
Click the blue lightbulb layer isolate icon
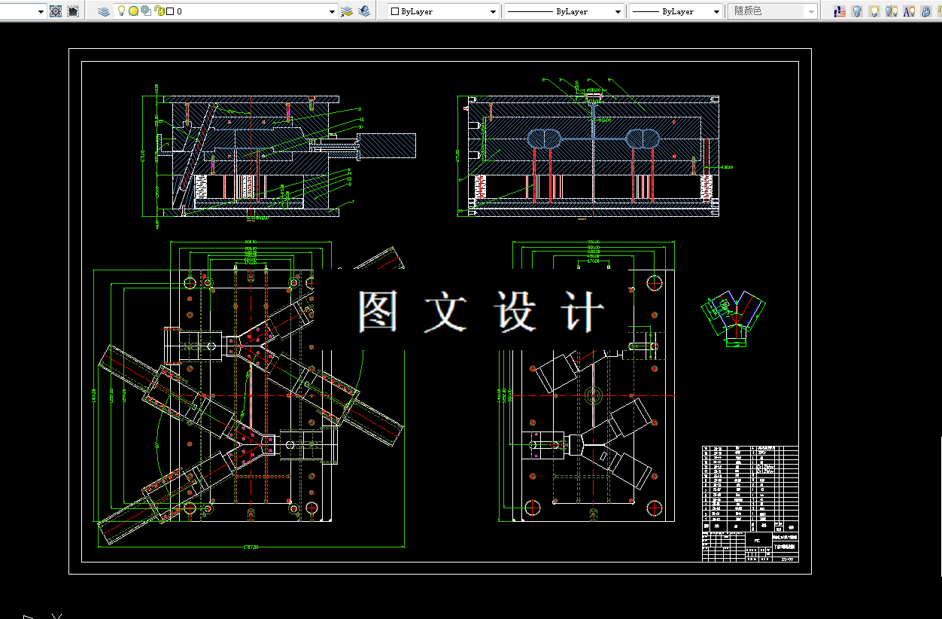coord(857,11)
